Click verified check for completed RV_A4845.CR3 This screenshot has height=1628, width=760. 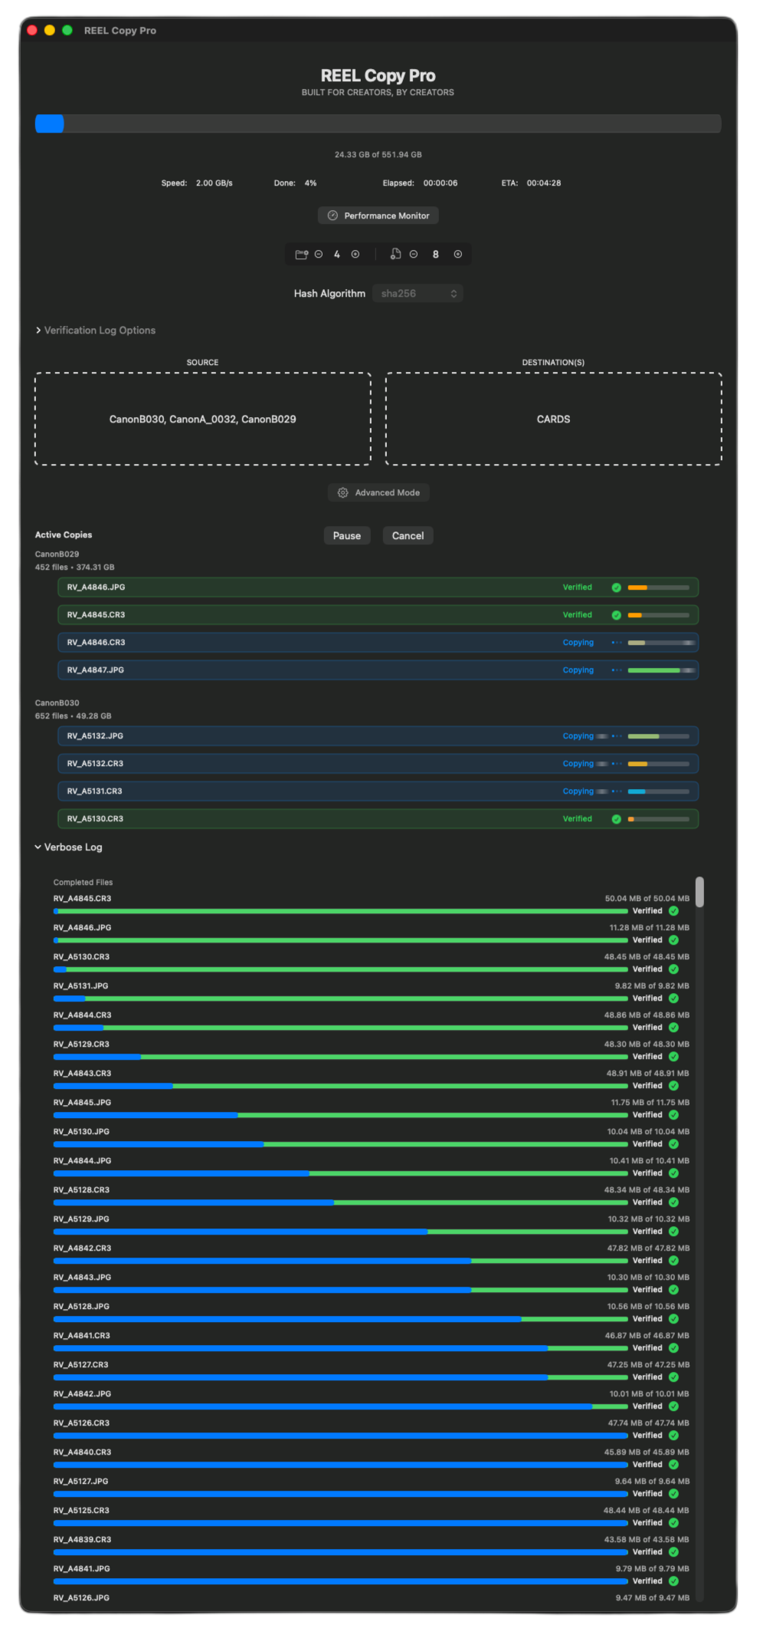click(x=673, y=911)
